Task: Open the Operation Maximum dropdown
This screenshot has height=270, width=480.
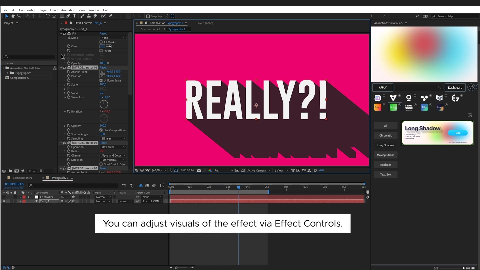Action: click(x=113, y=147)
